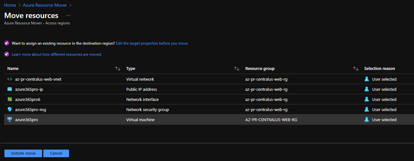Viewport: 414px width, 161px height.
Task: Click the user icon in the azure365pro-nsg row
Action: point(367,109)
